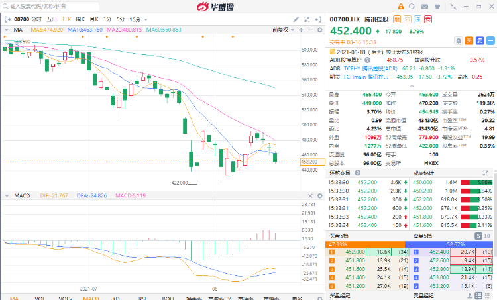Switch to 分时 chart tab
This screenshot has height=300, width=497.
(x=36, y=19)
